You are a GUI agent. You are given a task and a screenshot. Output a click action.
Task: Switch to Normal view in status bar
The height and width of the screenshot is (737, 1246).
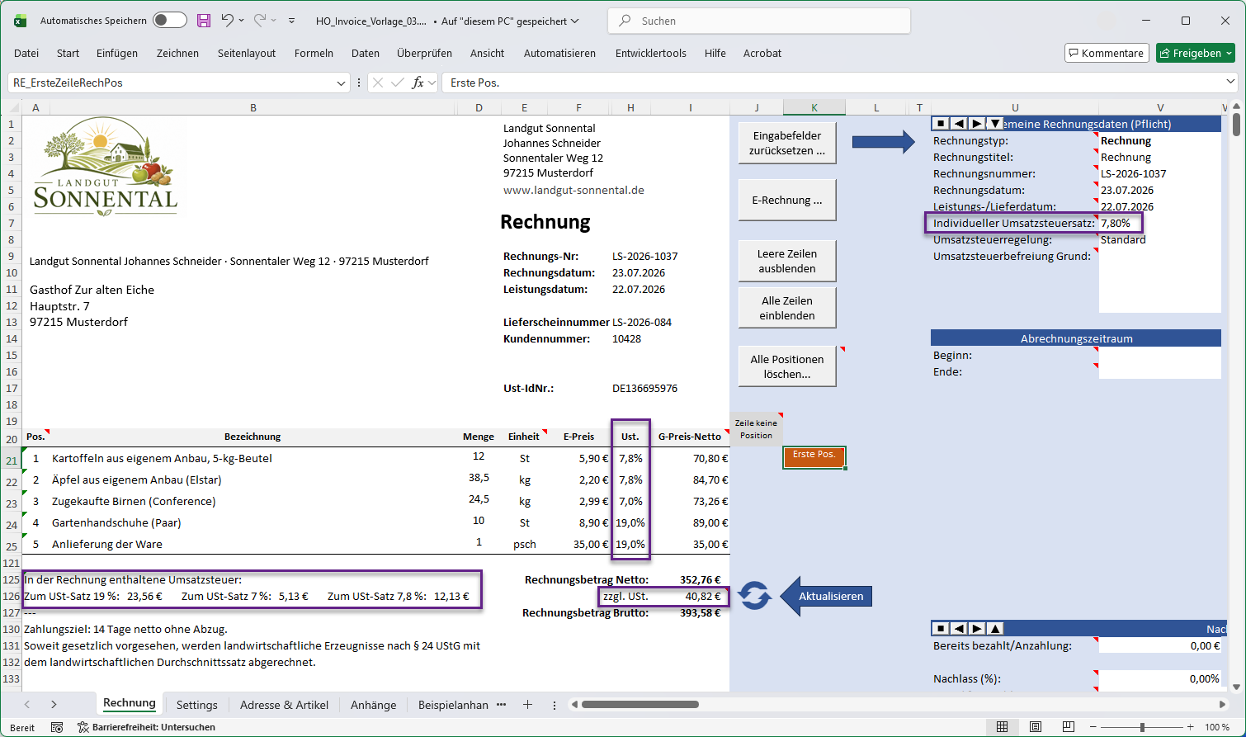coord(1002,727)
